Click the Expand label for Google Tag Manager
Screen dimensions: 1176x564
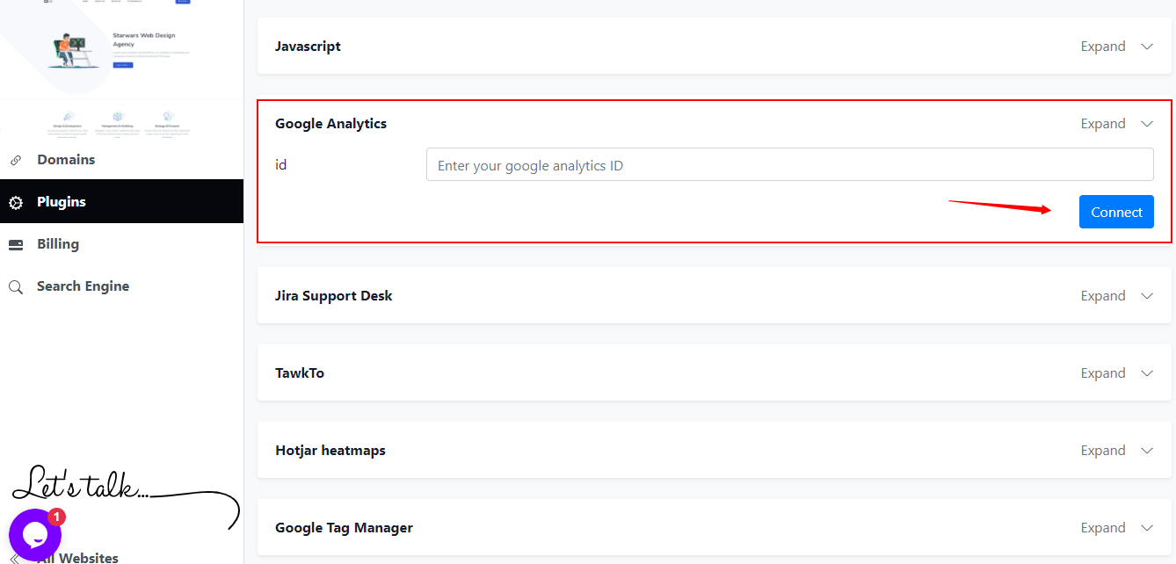click(x=1103, y=528)
